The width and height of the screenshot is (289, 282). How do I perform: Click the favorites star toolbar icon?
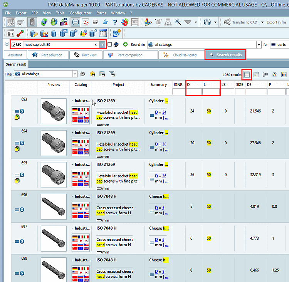[105, 22]
